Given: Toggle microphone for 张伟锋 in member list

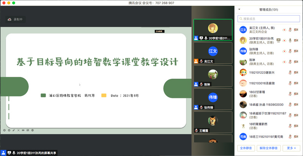Looking at the screenshot, I should pyautogui.click(x=290, y=51).
